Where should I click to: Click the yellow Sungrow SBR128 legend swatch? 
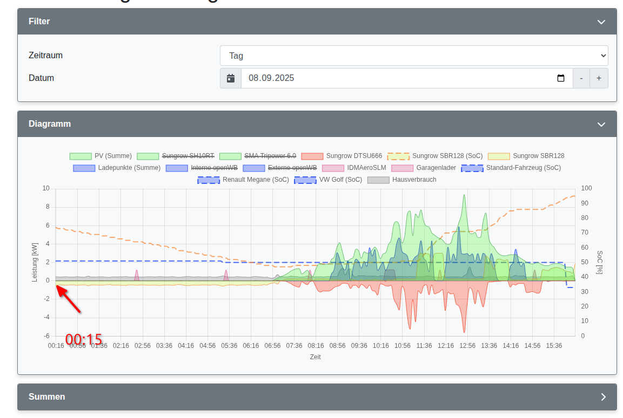point(499,156)
